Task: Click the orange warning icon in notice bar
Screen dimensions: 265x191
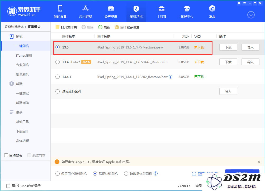Action: [57, 162]
